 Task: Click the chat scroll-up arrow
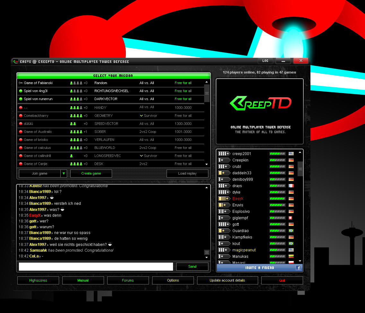tap(206, 187)
